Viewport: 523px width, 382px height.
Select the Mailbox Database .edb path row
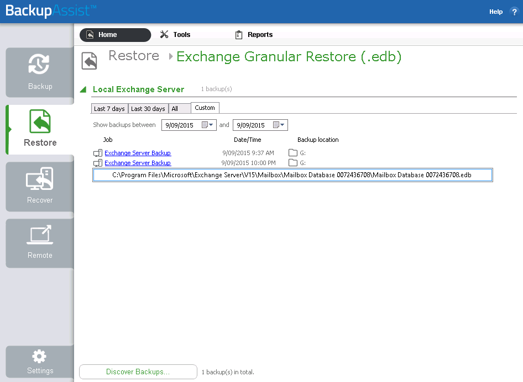point(292,175)
